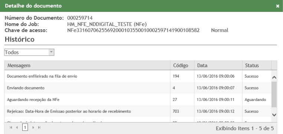This screenshot has width=283, height=134.
Task: Go to the next page arrow
Action: [33, 127]
